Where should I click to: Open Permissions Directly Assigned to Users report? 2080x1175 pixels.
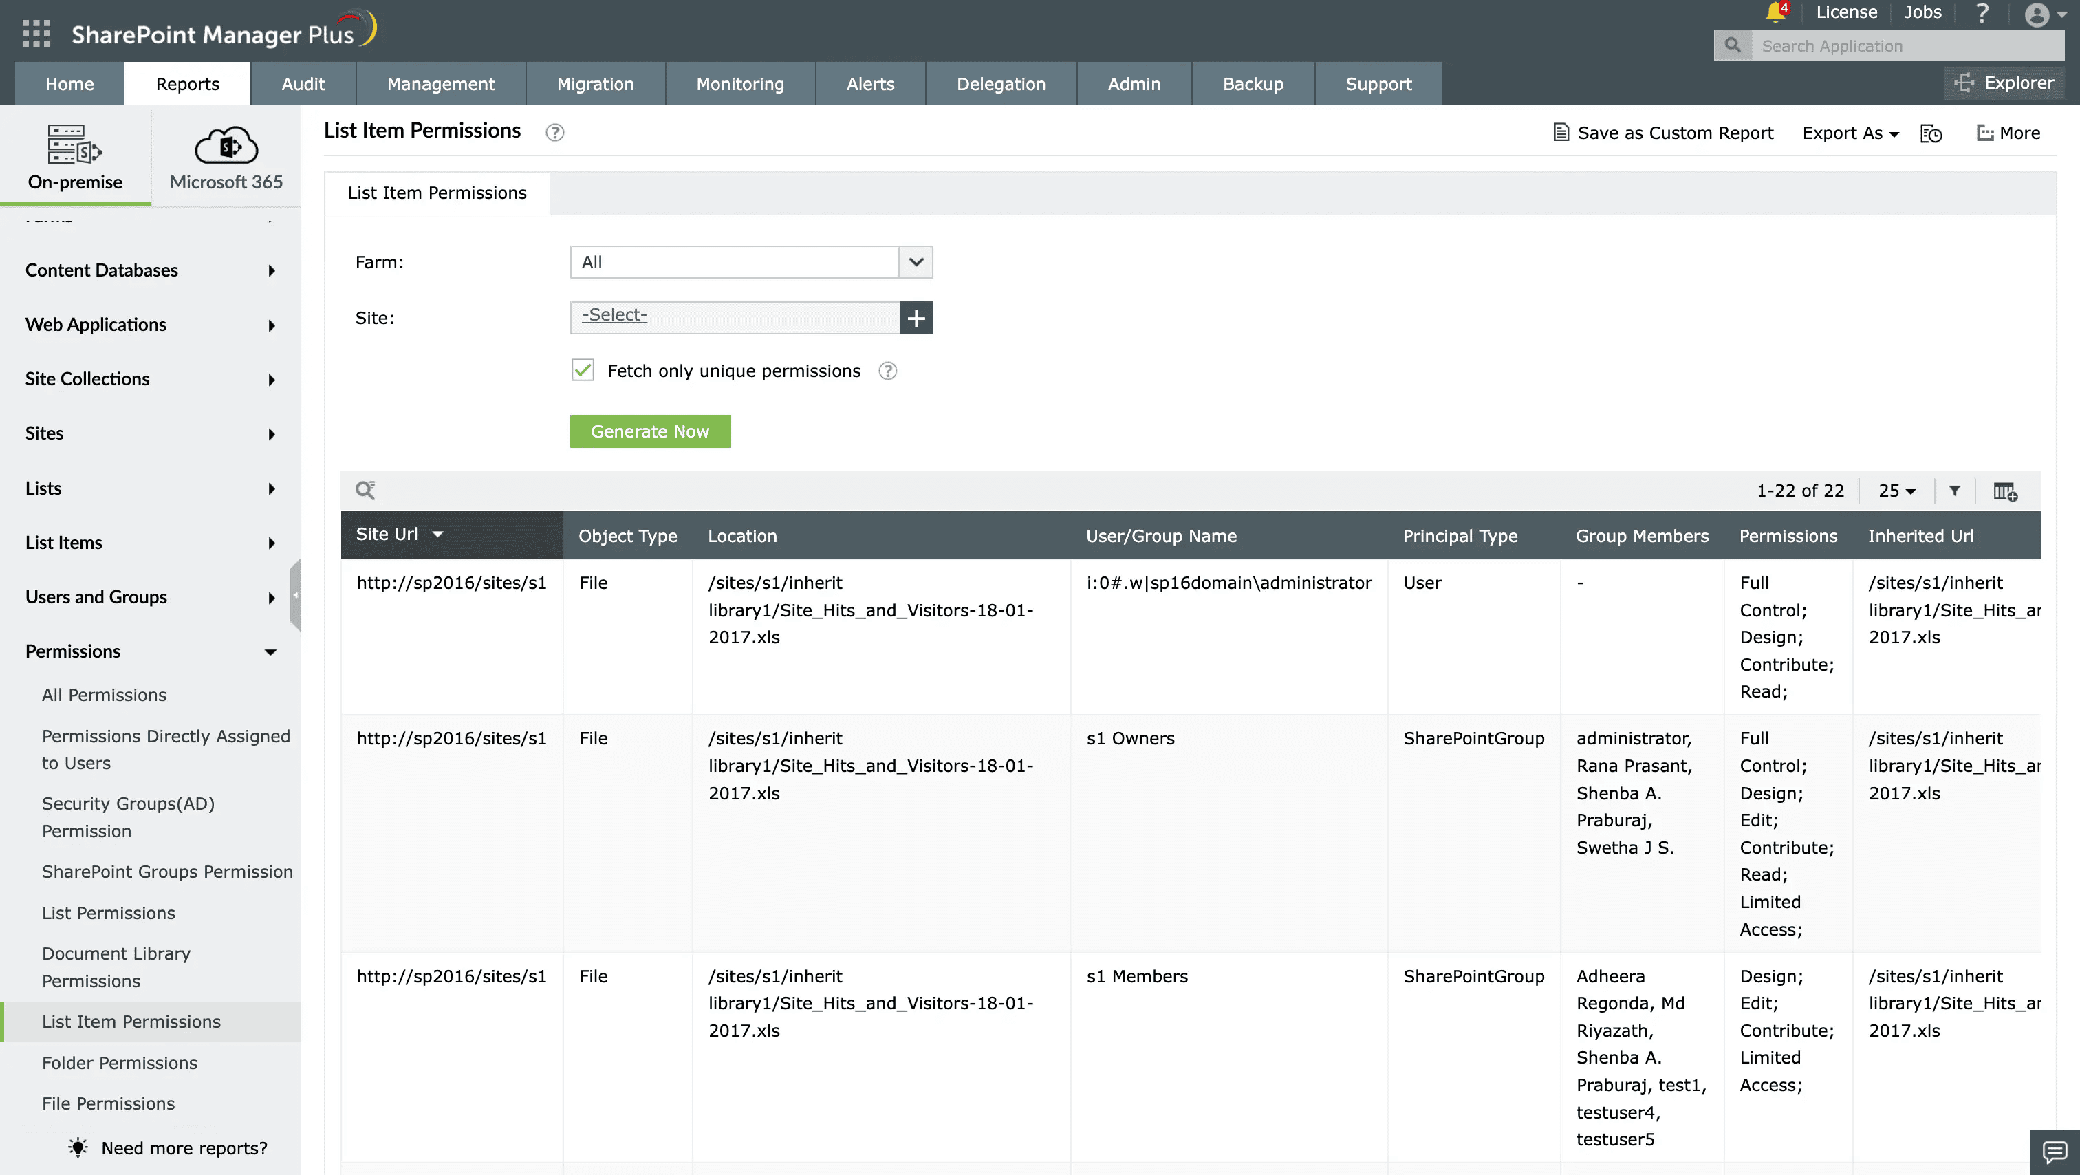click(166, 749)
